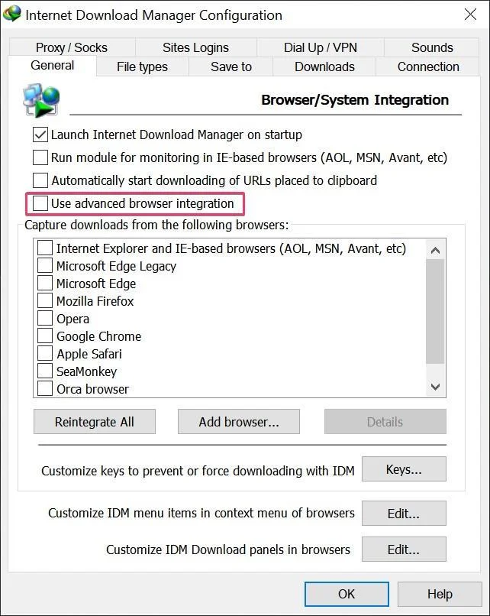Screen dimensions: 490x616
Task: Tick the Orca browser checkbox
Action: click(x=45, y=388)
